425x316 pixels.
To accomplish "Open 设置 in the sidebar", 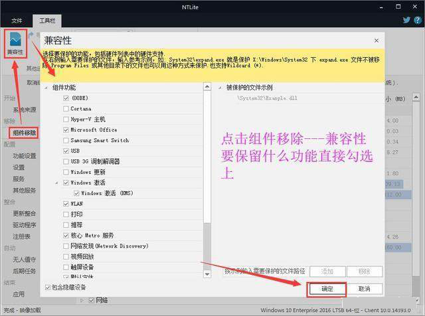I will click(x=19, y=167).
